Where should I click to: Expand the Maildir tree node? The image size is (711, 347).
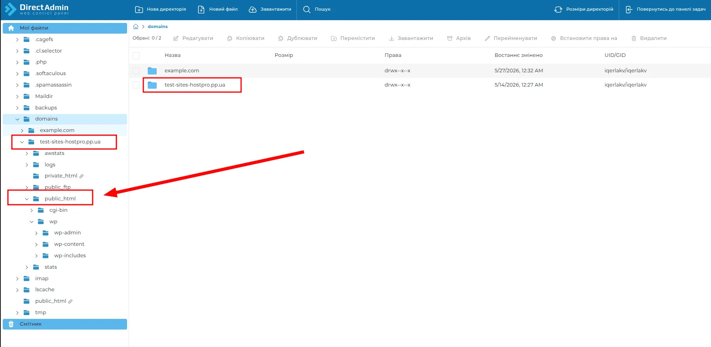17,97
